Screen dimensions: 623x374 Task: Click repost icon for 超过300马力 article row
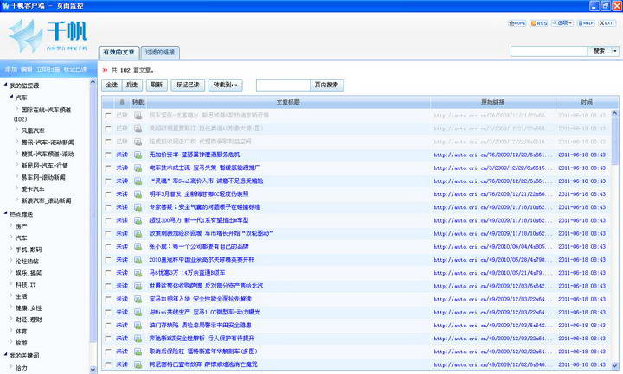138,220
